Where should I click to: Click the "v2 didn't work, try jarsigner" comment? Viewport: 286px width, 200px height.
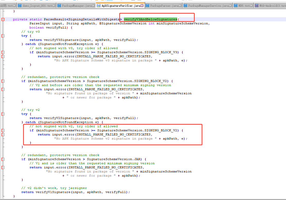(x=54, y=188)
